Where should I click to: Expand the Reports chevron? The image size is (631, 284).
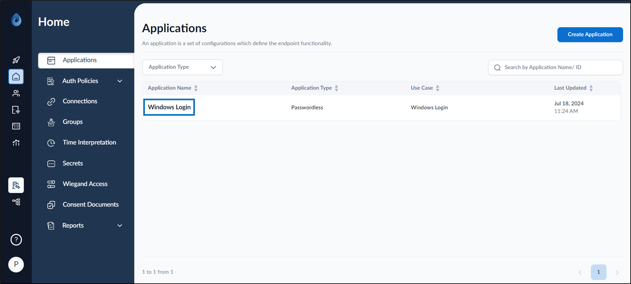tap(120, 225)
